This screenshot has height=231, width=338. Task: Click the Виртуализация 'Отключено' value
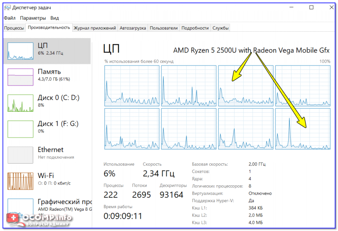click(260, 193)
